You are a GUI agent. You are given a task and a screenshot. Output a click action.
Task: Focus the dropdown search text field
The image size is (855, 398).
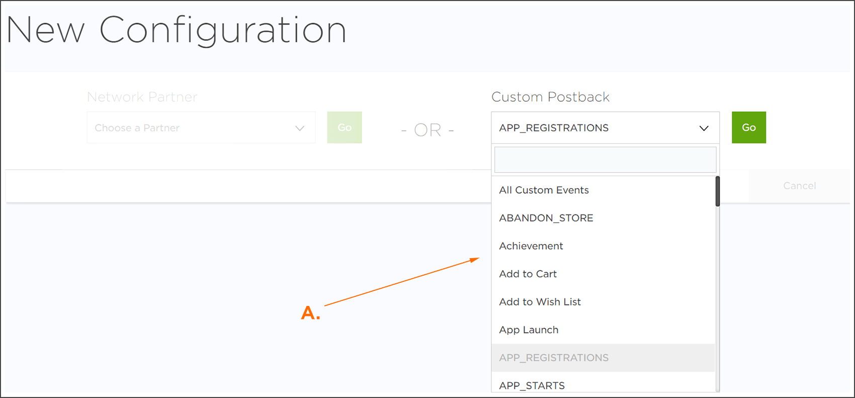[605, 160]
